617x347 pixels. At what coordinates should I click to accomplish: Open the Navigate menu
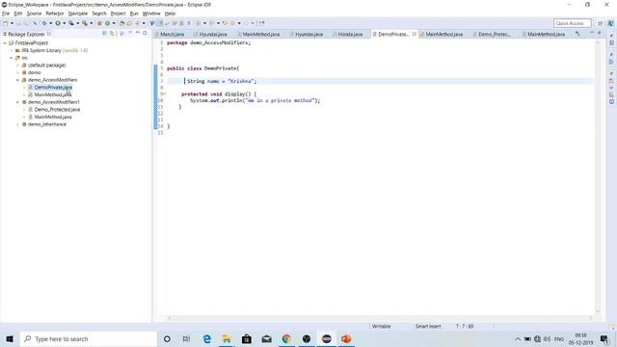(78, 13)
